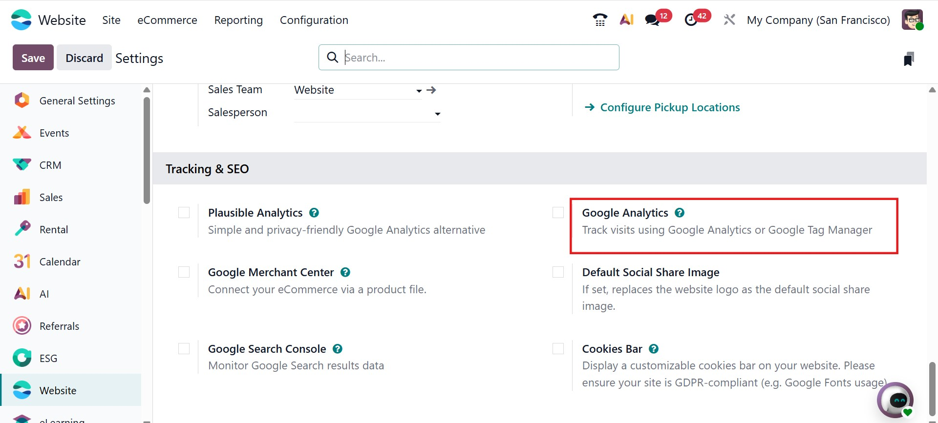Image resolution: width=938 pixels, height=423 pixels.
Task: Enable the Google Analytics checkbox
Action: click(558, 213)
